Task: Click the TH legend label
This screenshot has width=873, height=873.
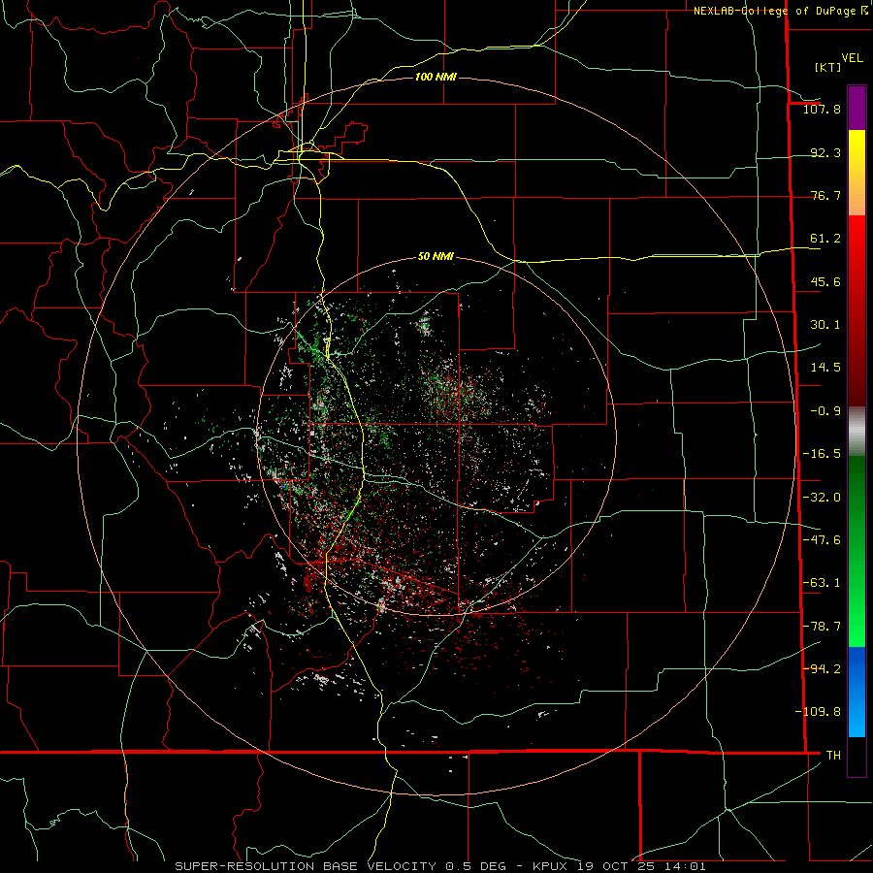Action: point(833,755)
